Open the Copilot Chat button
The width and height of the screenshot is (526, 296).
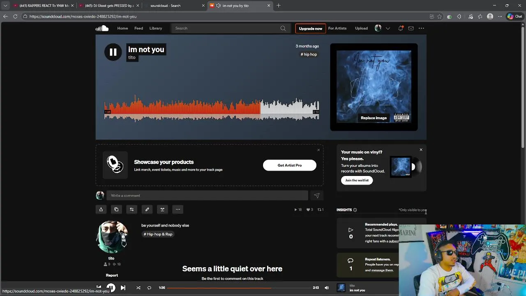(515, 16)
